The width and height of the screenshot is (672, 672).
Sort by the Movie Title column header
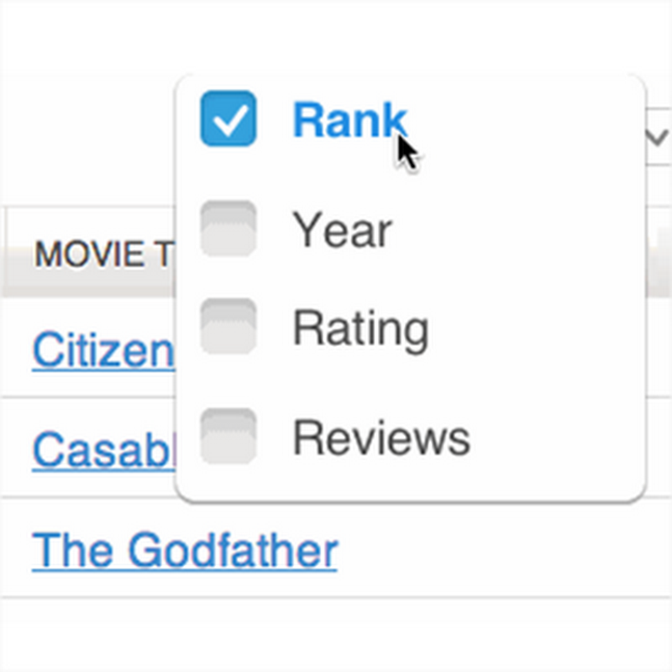point(102,255)
